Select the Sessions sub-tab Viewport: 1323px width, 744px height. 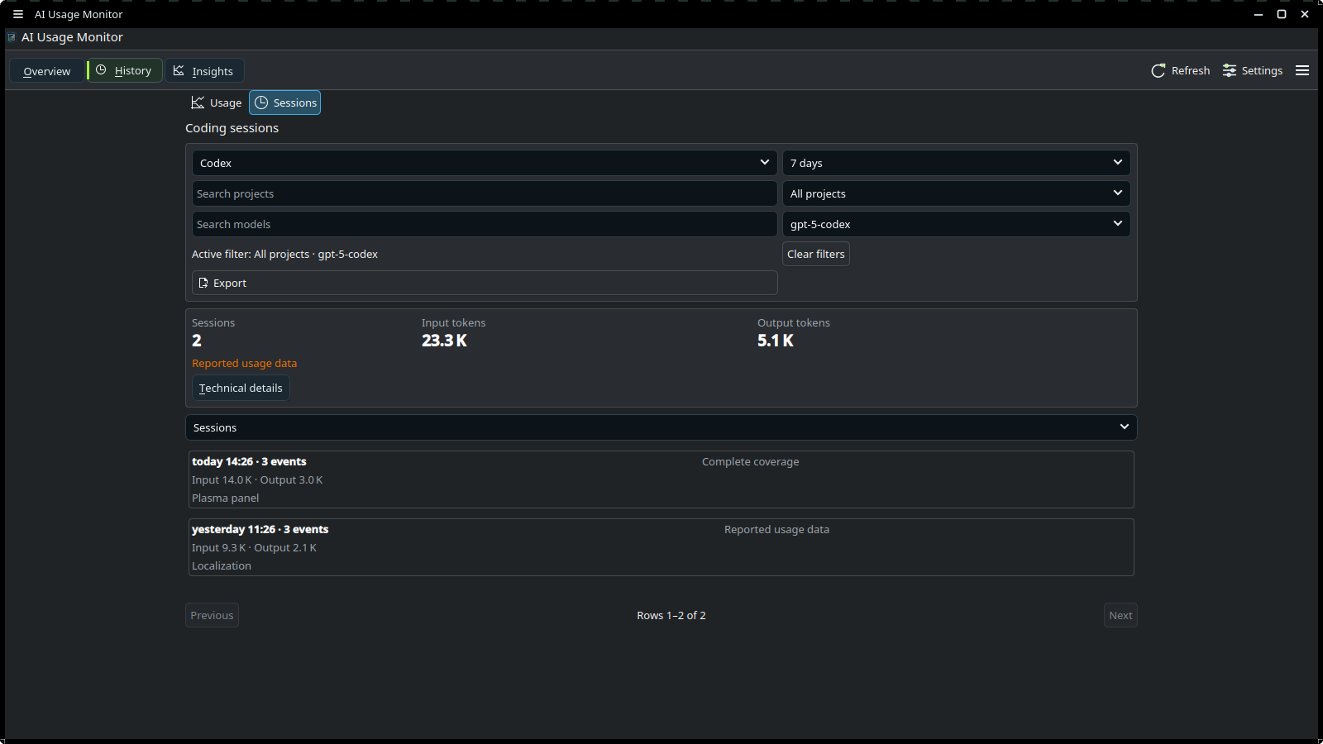pyautogui.click(x=284, y=103)
